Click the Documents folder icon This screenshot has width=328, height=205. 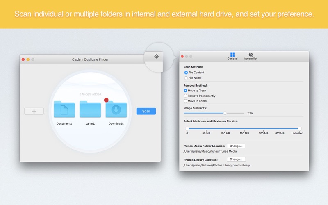coord(64,109)
